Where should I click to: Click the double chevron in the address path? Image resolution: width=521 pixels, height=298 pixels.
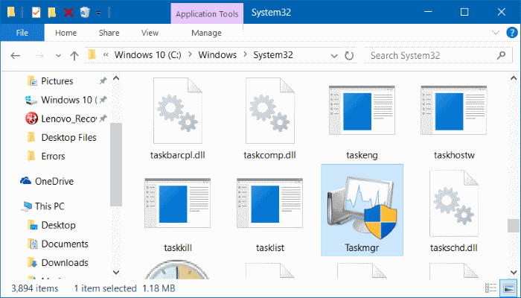coord(106,55)
